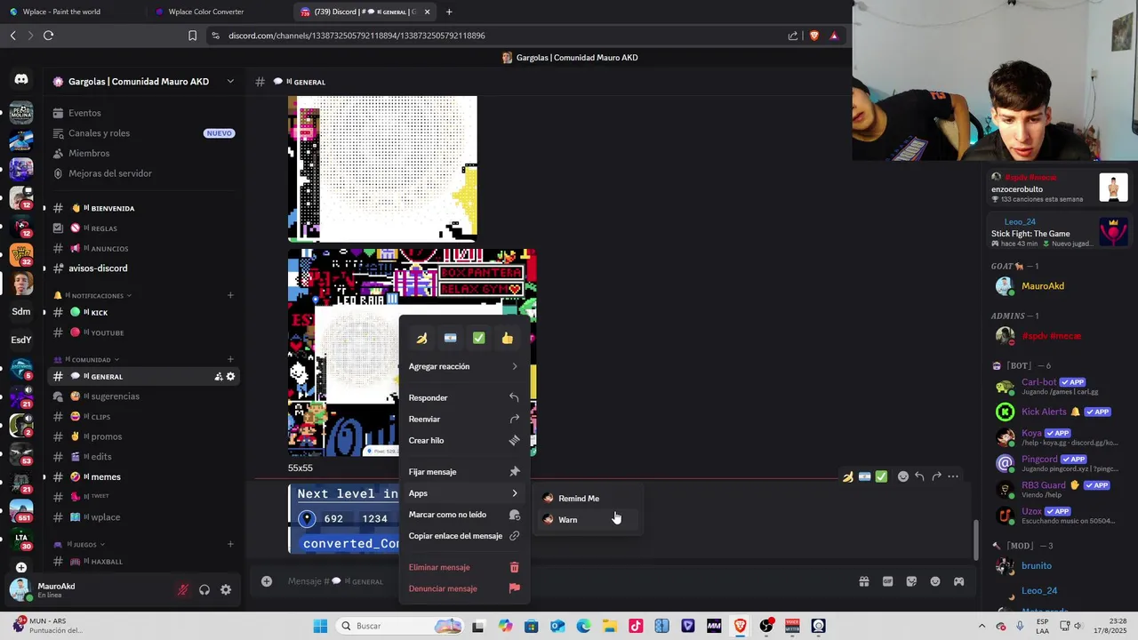Click the banana emoji in context menu
The width and height of the screenshot is (1138, 640).
[421, 338]
